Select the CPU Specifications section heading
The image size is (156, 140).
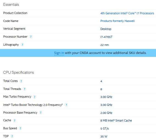18,72
